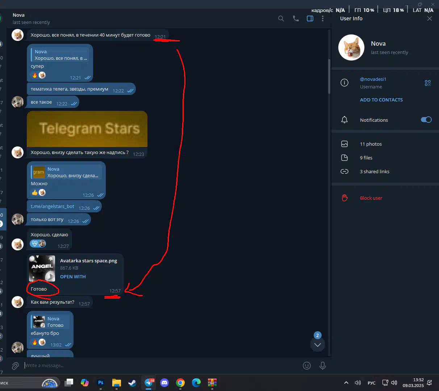Click Nova's large profile avatar in User Info
This screenshot has width=439, height=391.
[x=351, y=47]
